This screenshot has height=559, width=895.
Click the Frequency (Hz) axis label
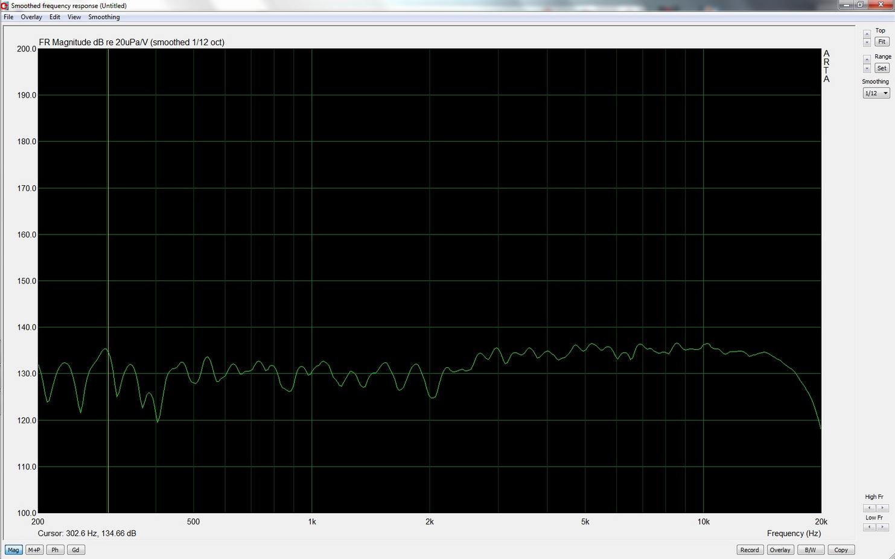794,533
